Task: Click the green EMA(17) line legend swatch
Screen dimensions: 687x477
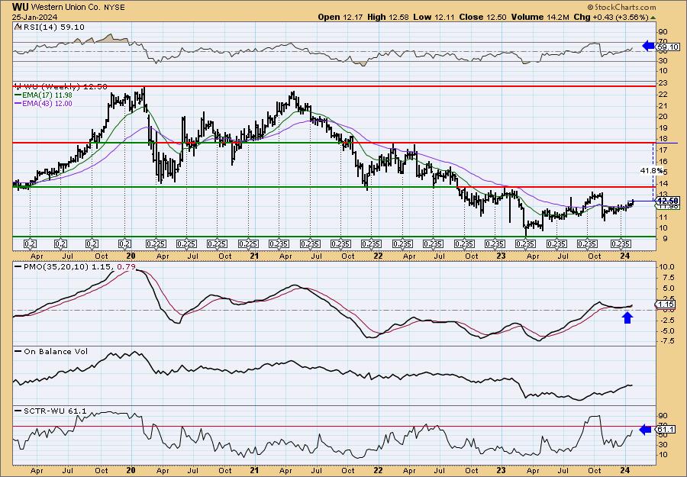Action: tap(18, 95)
